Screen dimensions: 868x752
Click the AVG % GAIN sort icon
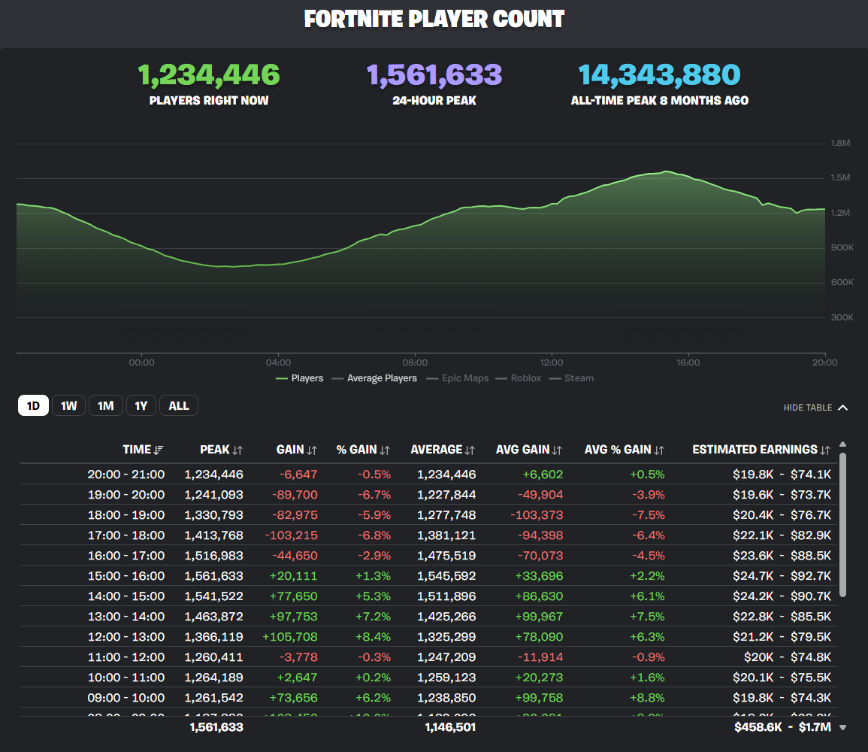click(659, 450)
